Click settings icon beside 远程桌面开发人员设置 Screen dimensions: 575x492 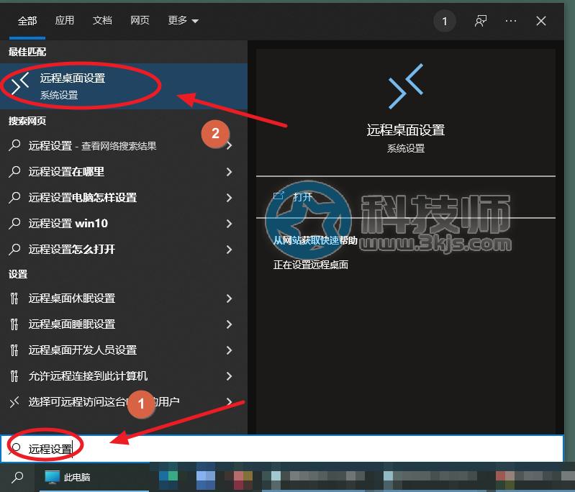14,350
